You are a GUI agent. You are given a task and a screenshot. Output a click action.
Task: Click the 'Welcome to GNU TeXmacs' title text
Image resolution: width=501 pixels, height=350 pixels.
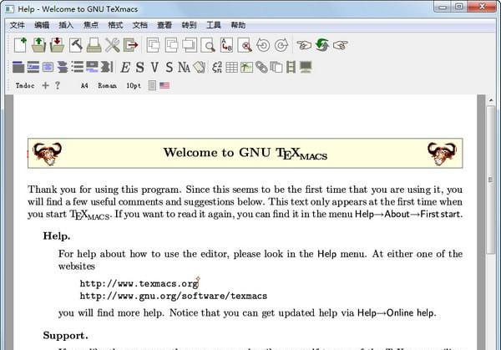click(x=245, y=153)
